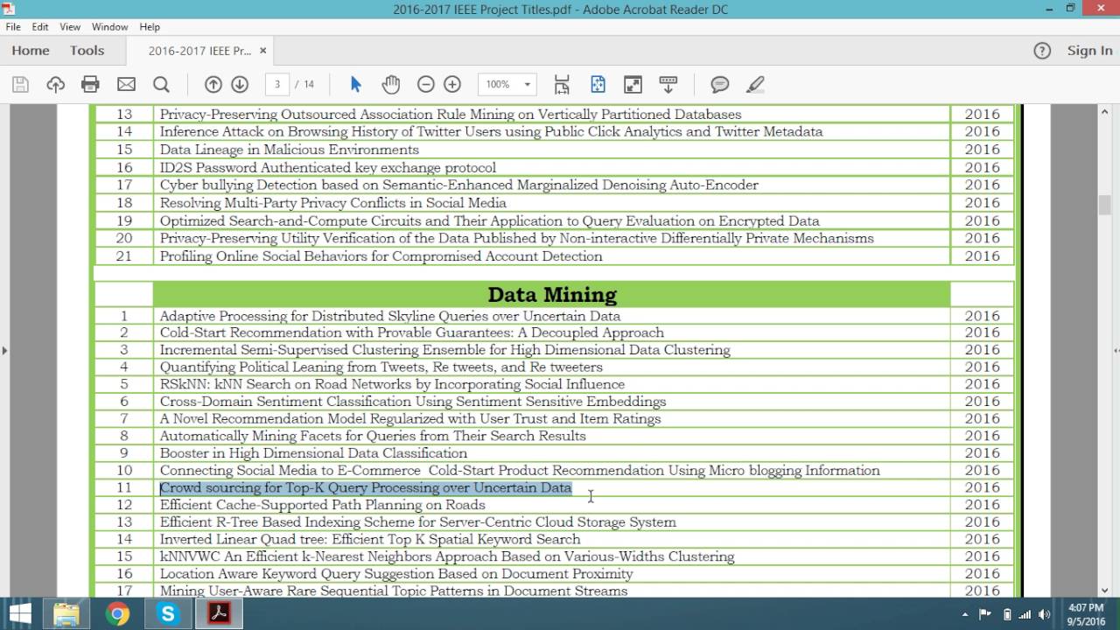Click 'Booster in High Dimensional Data Classification'
The image size is (1120, 630).
(x=313, y=453)
